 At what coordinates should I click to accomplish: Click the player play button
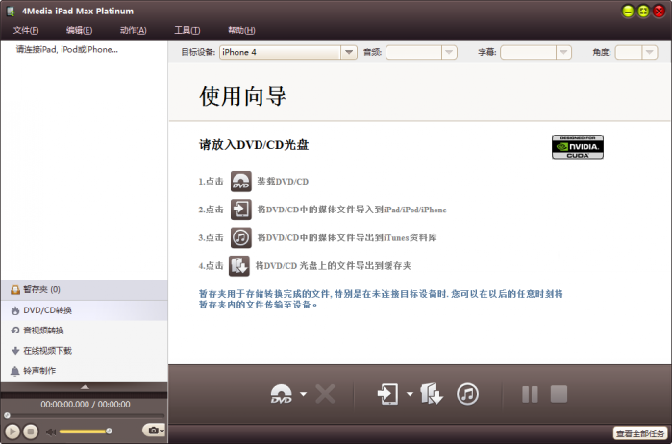click(x=12, y=432)
